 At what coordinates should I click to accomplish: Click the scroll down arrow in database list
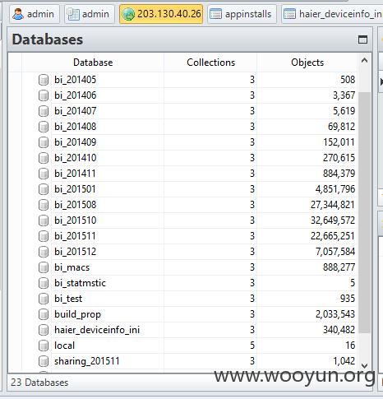pyautogui.click(x=364, y=366)
